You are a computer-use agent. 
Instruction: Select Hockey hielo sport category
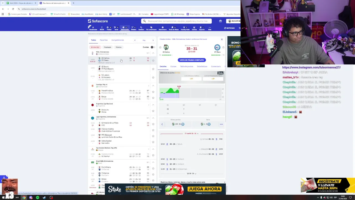click(185, 28)
